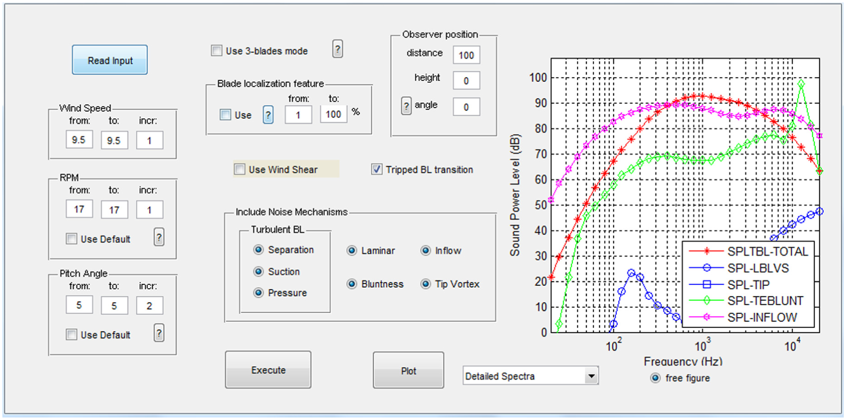Toggle the free figure radio button

(x=655, y=378)
